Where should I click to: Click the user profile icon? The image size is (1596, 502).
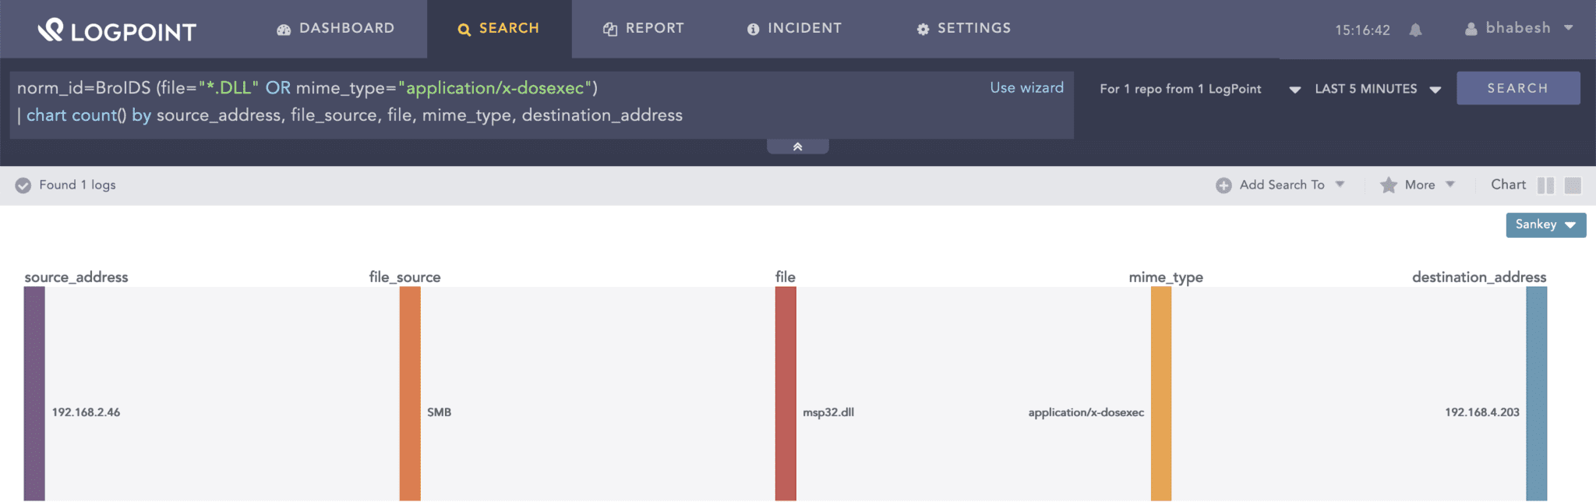[1471, 29]
